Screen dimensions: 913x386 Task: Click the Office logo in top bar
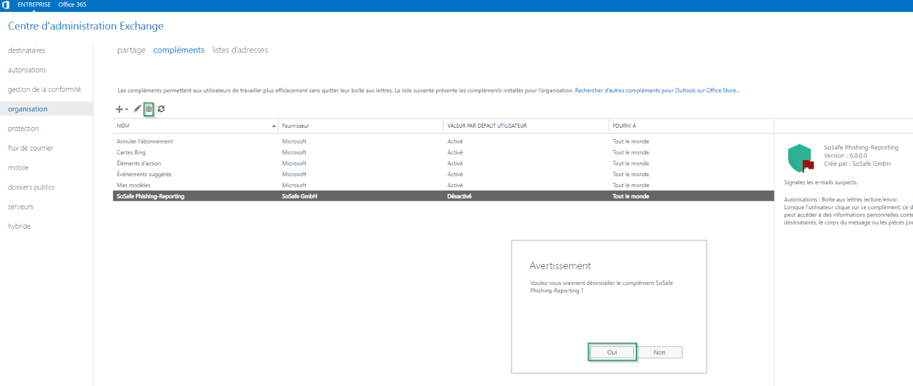6,5
